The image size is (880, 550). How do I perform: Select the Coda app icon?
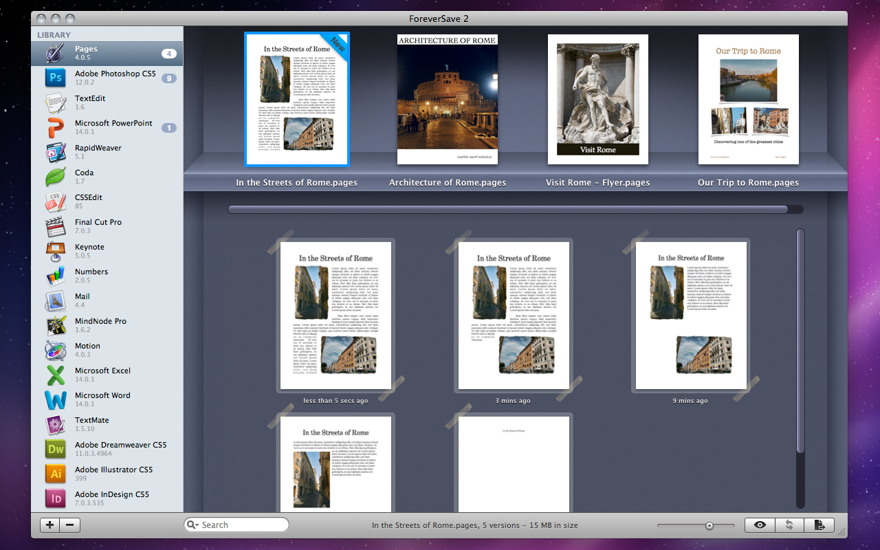tap(55, 177)
